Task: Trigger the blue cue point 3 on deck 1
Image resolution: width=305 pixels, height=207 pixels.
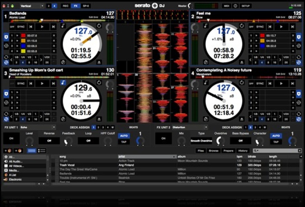Action: (23, 46)
